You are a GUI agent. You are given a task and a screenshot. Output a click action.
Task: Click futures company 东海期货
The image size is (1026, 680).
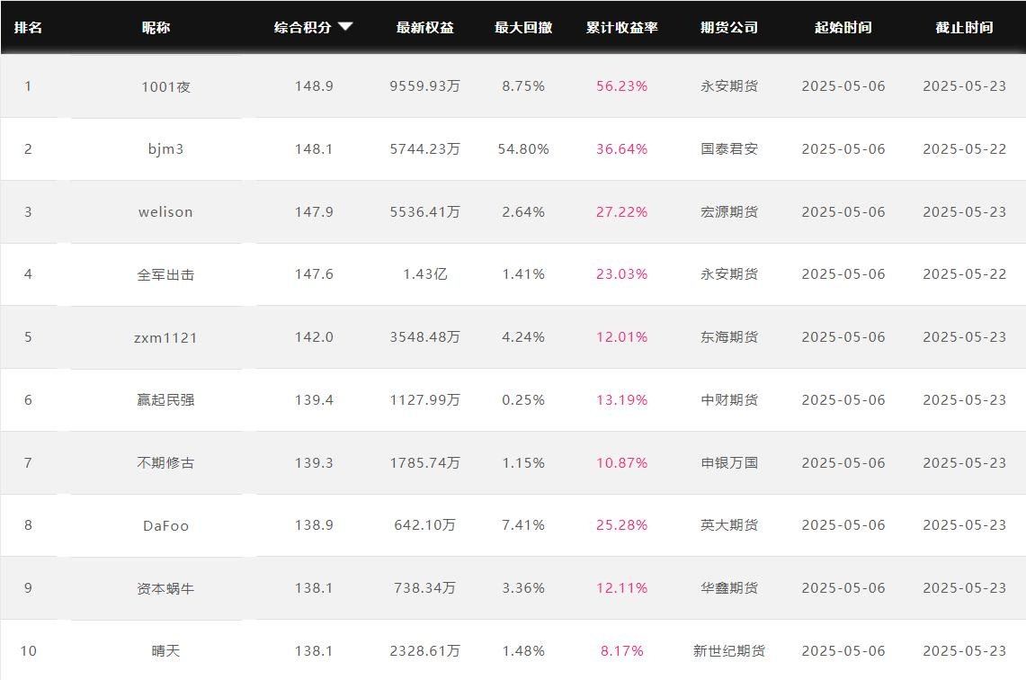point(729,336)
